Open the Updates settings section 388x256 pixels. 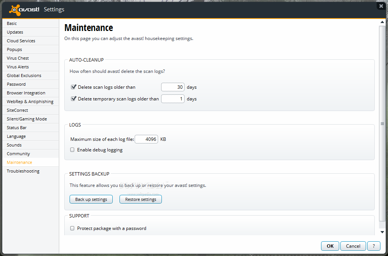coord(31,32)
